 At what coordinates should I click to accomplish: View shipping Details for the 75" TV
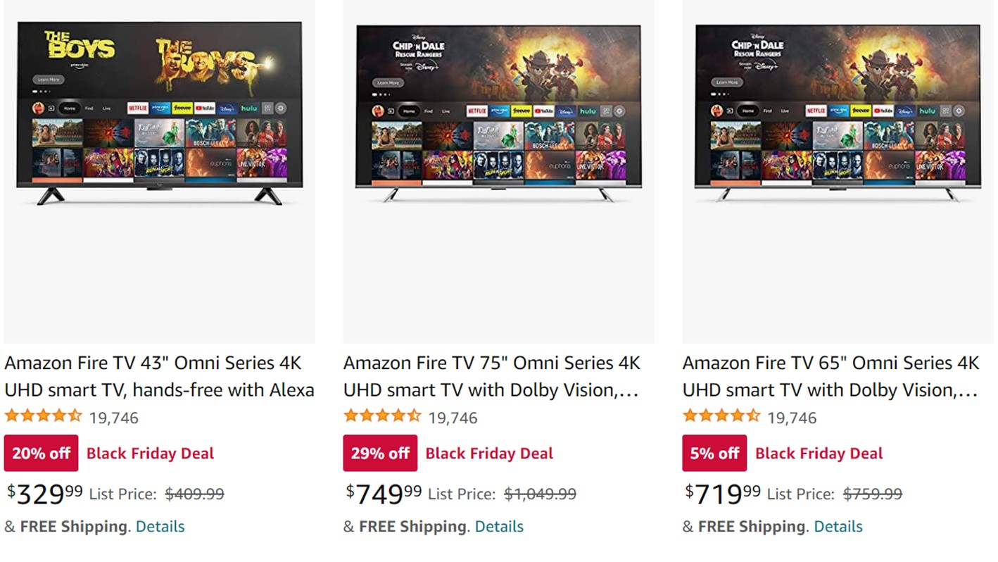pyautogui.click(x=499, y=527)
